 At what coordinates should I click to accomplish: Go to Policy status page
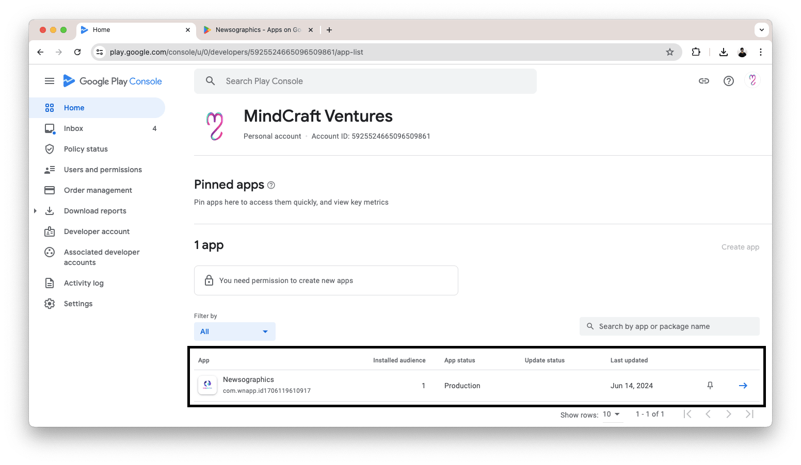click(86, 149)
